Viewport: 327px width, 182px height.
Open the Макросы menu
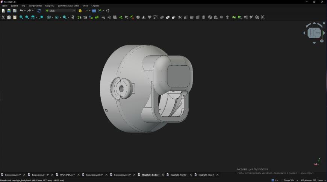(50, 6)
